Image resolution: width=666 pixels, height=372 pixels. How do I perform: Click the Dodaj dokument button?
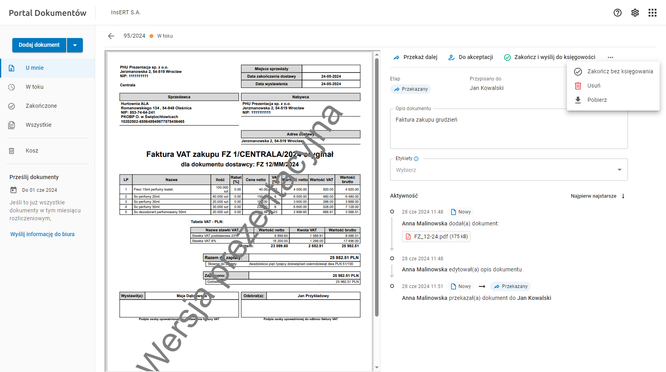pyautogui.click(x=39, y=45)
